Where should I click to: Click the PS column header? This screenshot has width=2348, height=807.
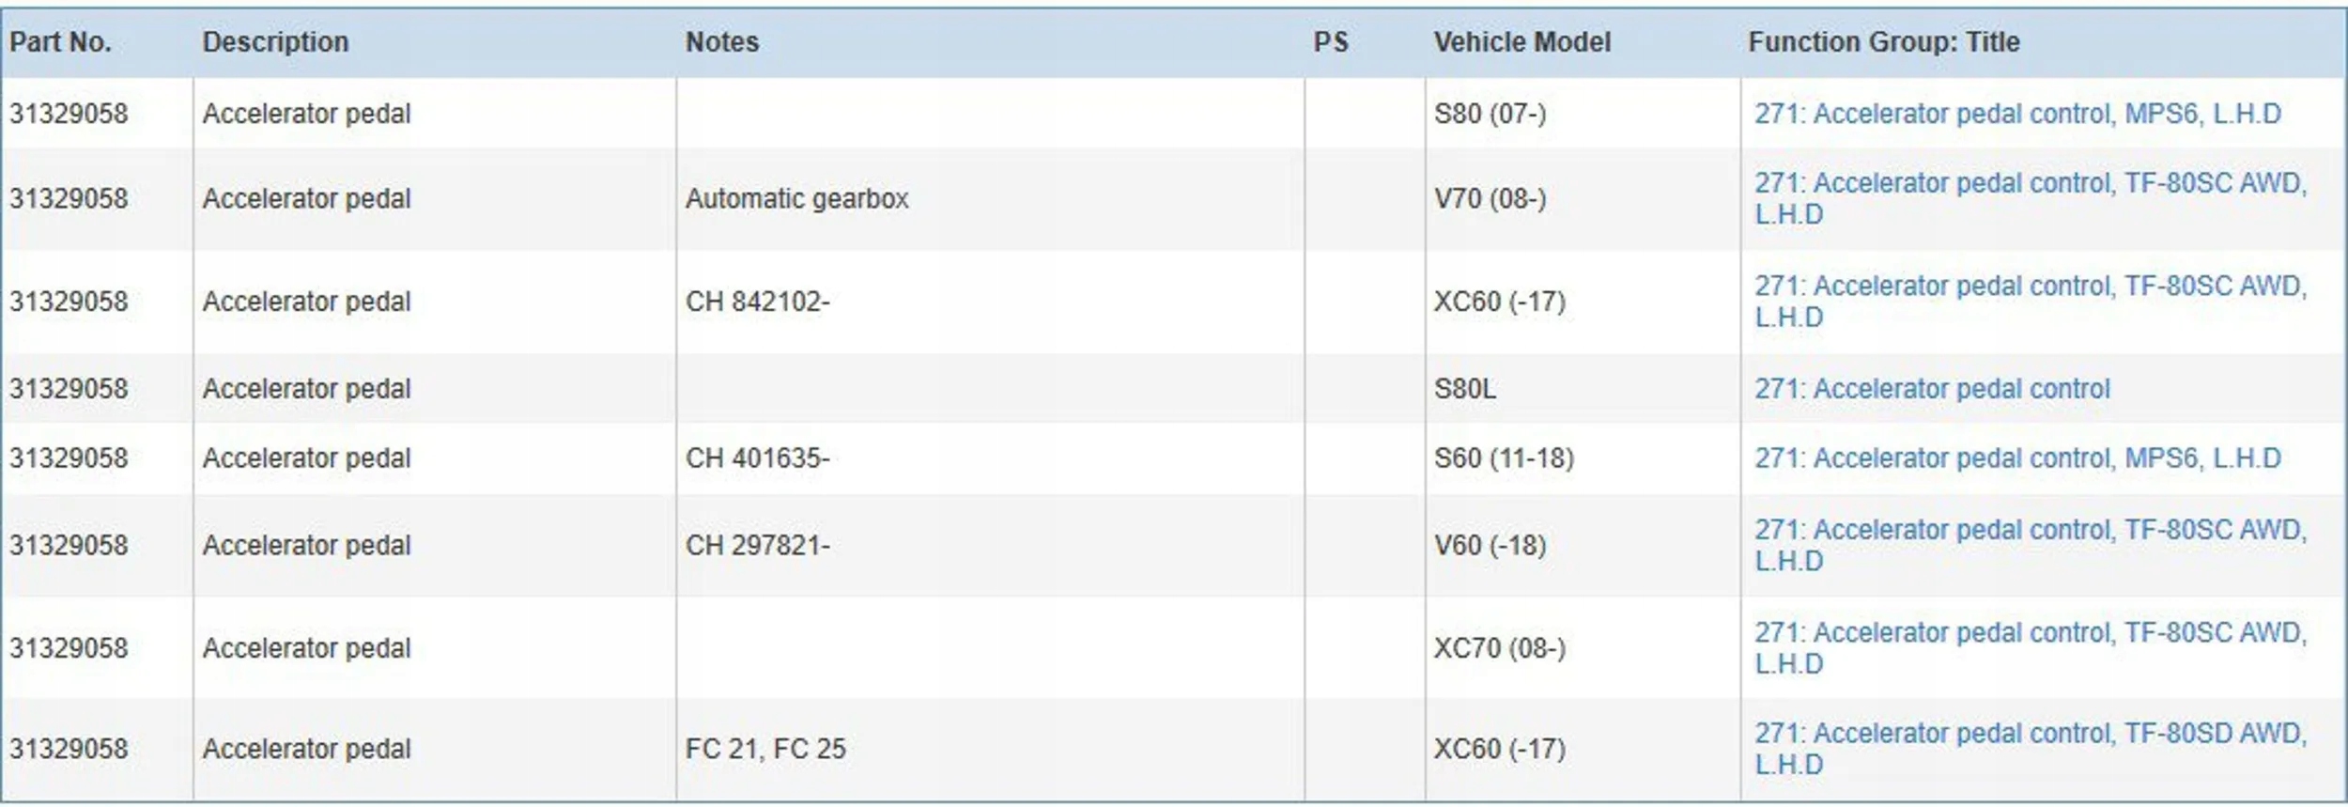[x=1330, y=42]
